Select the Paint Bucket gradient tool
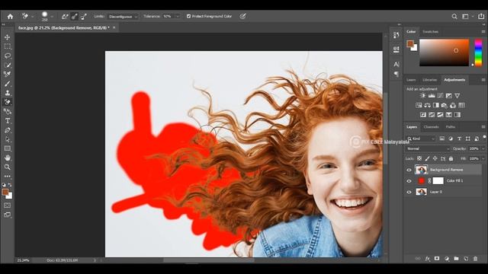This screenshot has height=274, width=488. 8,111
